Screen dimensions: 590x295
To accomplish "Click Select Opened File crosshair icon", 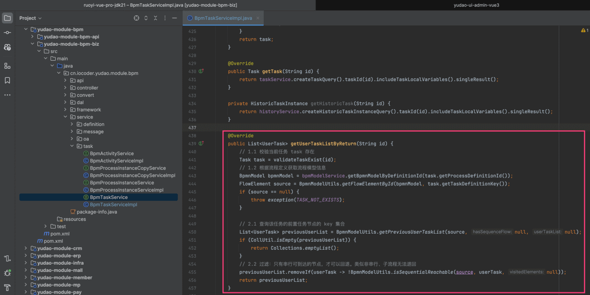I will [x=136, y=18].
